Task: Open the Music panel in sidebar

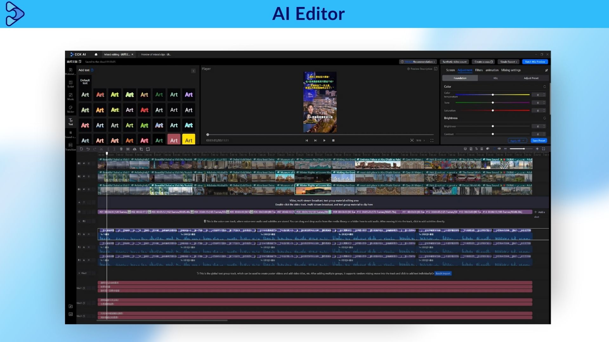Action: tap(70, 96)
